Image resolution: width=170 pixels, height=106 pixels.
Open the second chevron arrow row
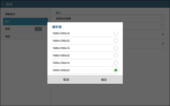click(163, 44)
